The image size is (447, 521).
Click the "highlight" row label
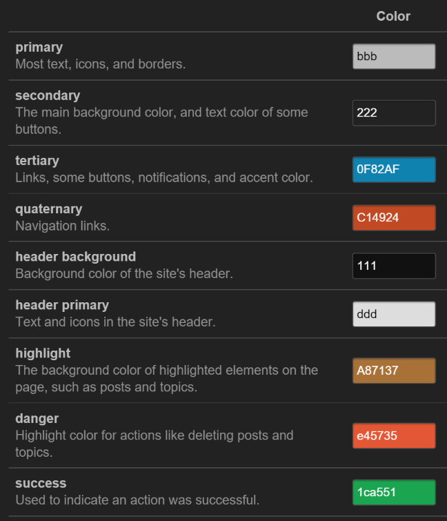pos(43,353)
